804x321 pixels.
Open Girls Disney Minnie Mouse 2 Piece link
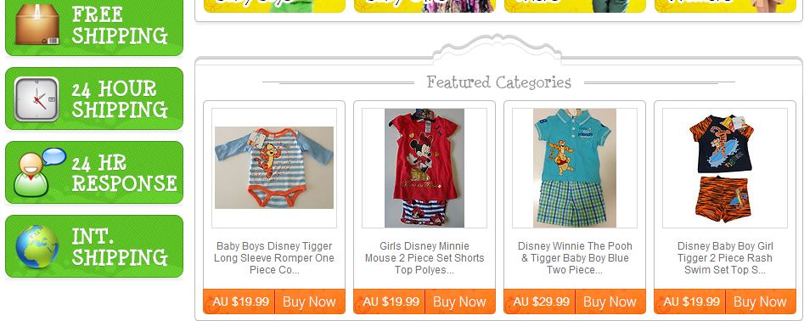pos(424,258)
